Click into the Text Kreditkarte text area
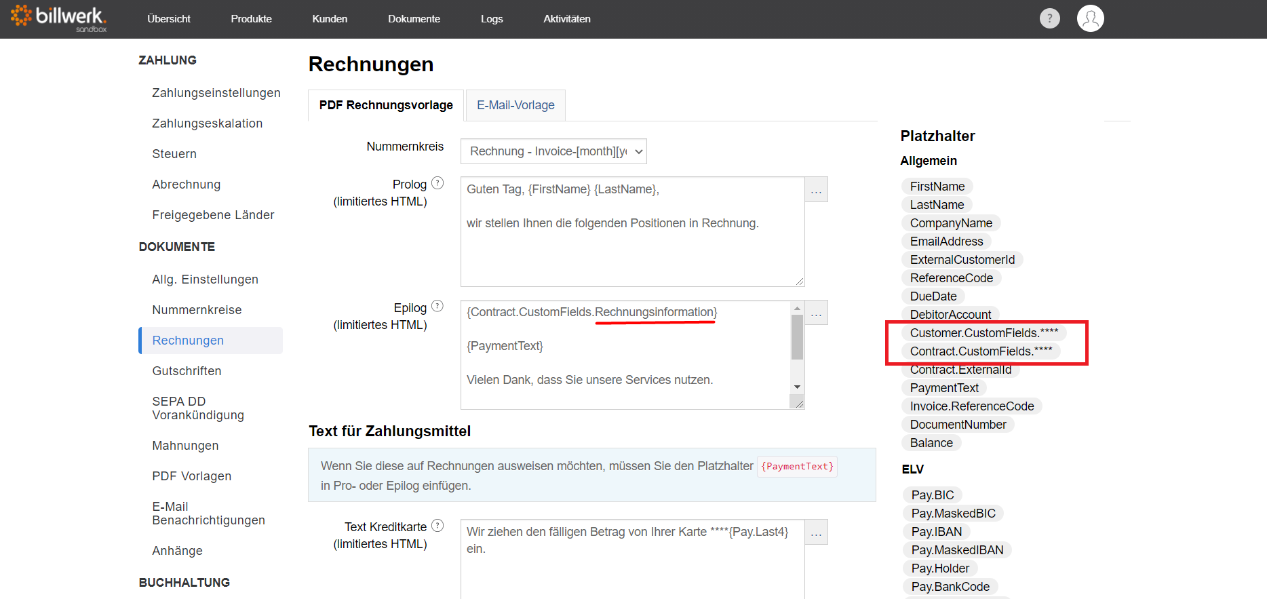 point(632,559)
